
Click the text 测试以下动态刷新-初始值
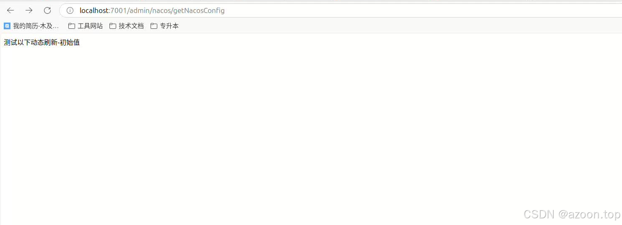point(42,42)
